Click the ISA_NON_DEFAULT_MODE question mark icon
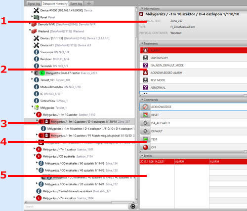The height and width of the screenshot is (211, 247). point(145,65)
